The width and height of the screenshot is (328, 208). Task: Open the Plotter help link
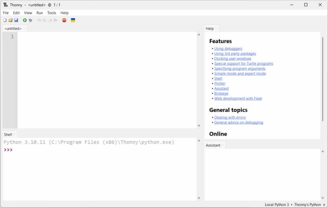[x=220, y=84]
